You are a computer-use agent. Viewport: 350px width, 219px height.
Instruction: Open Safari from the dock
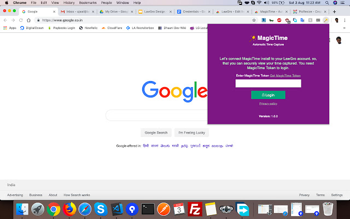tap(85, 209)
